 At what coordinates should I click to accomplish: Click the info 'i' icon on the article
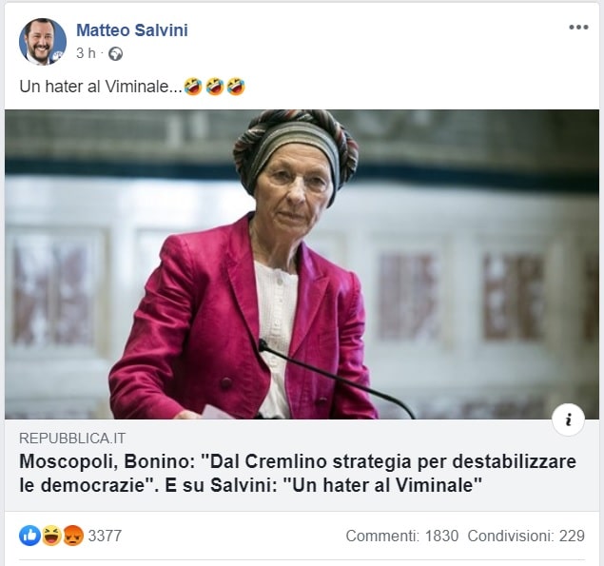click(568, 420)
